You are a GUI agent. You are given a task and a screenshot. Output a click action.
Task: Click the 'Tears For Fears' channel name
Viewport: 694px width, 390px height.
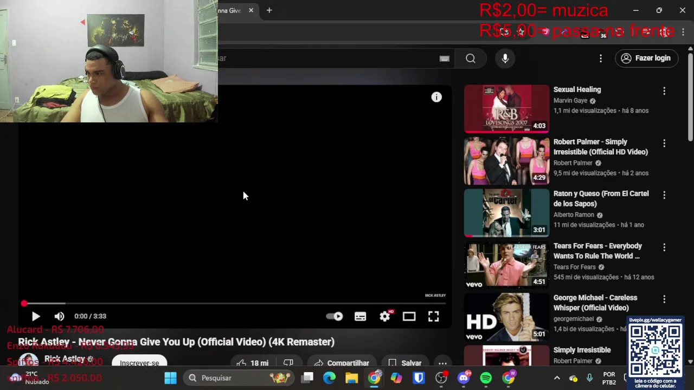pyautogui.click(x=575, y=267)
